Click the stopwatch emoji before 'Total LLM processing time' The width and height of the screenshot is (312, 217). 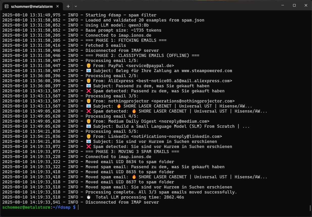(88, 197)
